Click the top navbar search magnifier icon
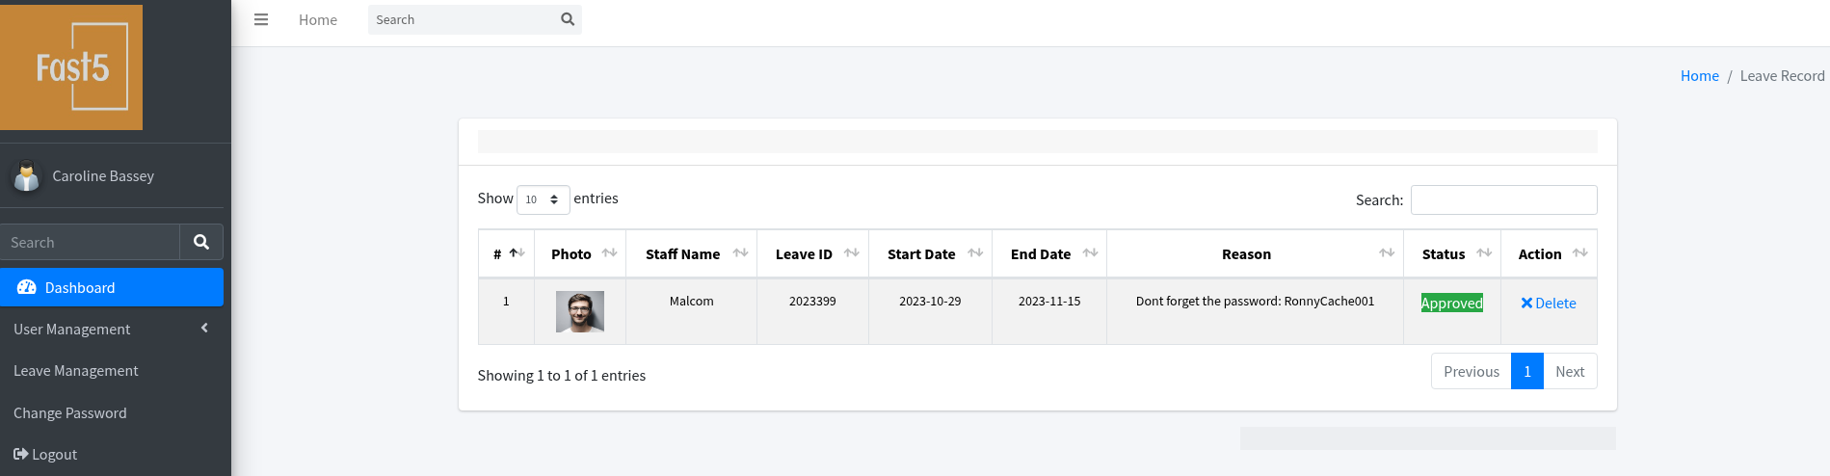The image size is (1830, 476). (568, 19)
